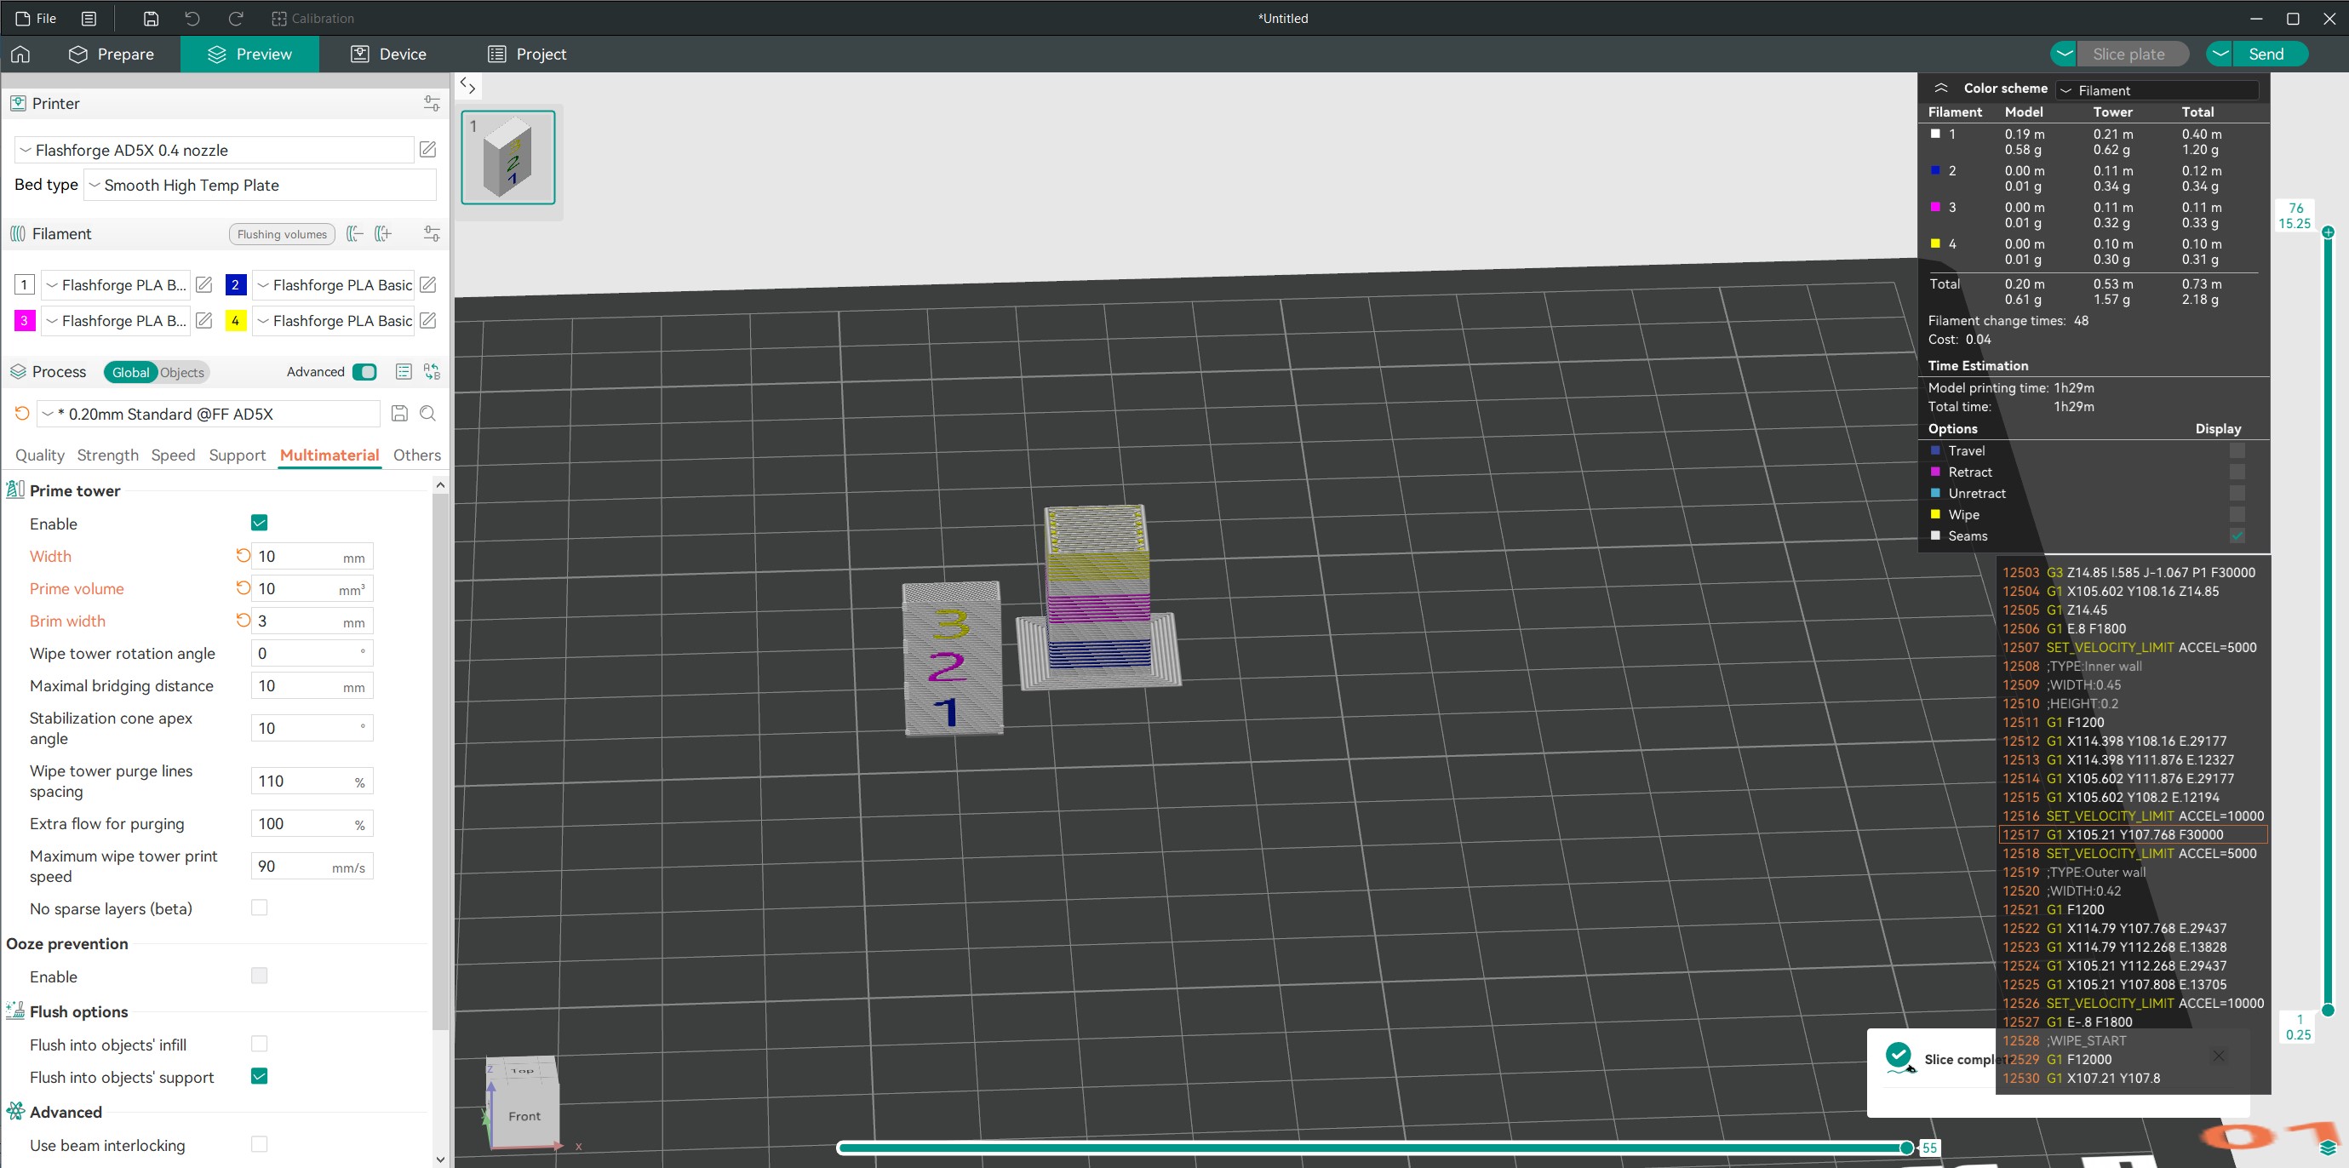Click the Home icon

pyautogui.click(x=20, y=54)
